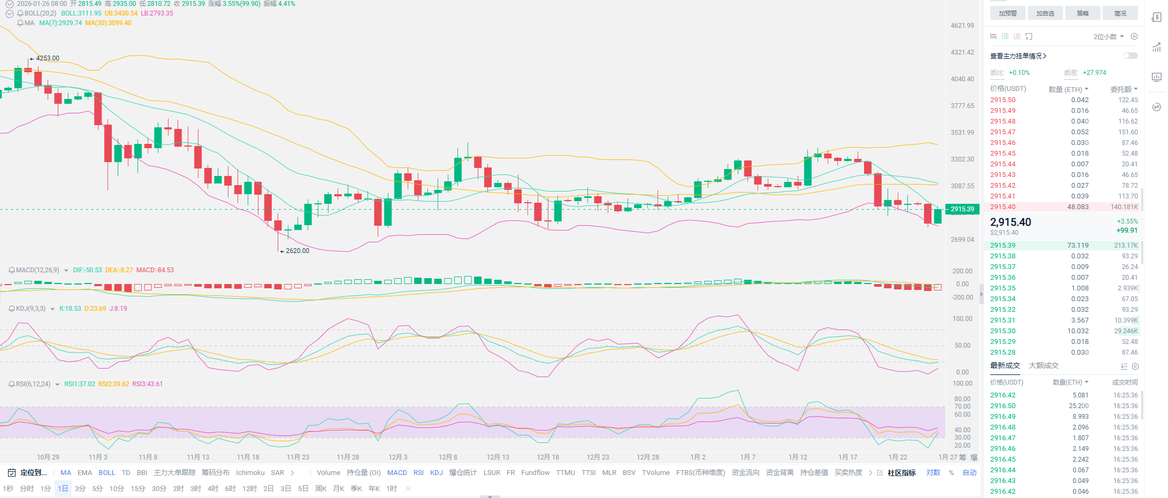This screenshot has width=1169, height=498.
Task: Toggle the BOLL indicator on chart
Action: 106,473
